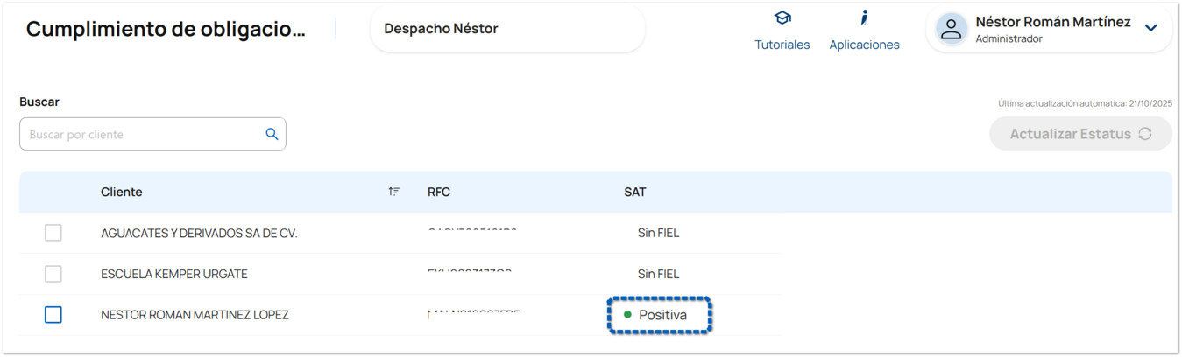Open the Aplicaciones info icon
This screenshot has width=1182, height=357.
864,18
